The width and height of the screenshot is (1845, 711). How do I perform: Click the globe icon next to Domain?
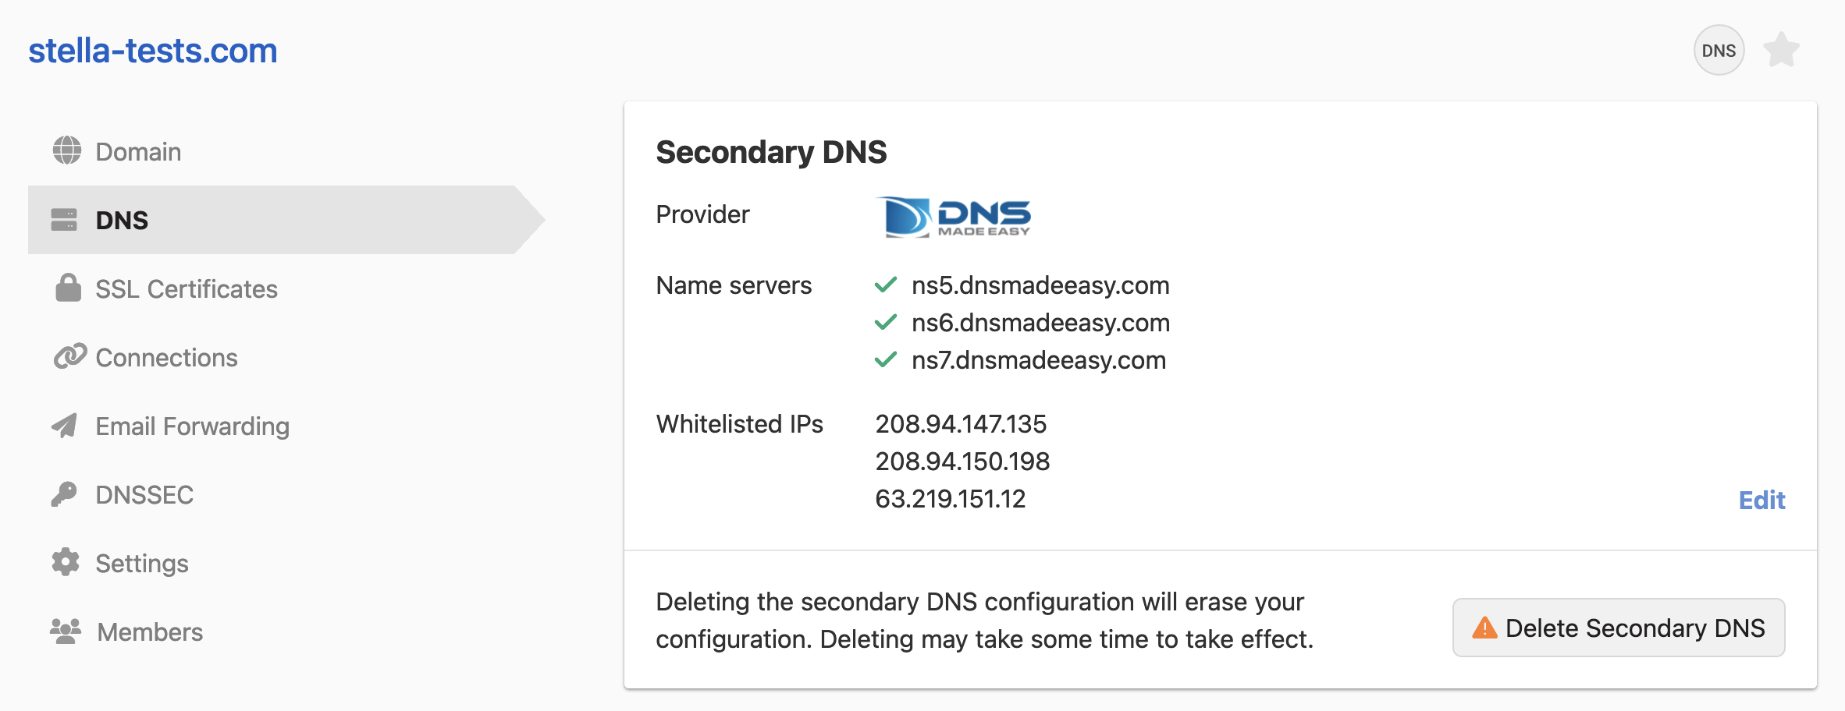point(67,150)
